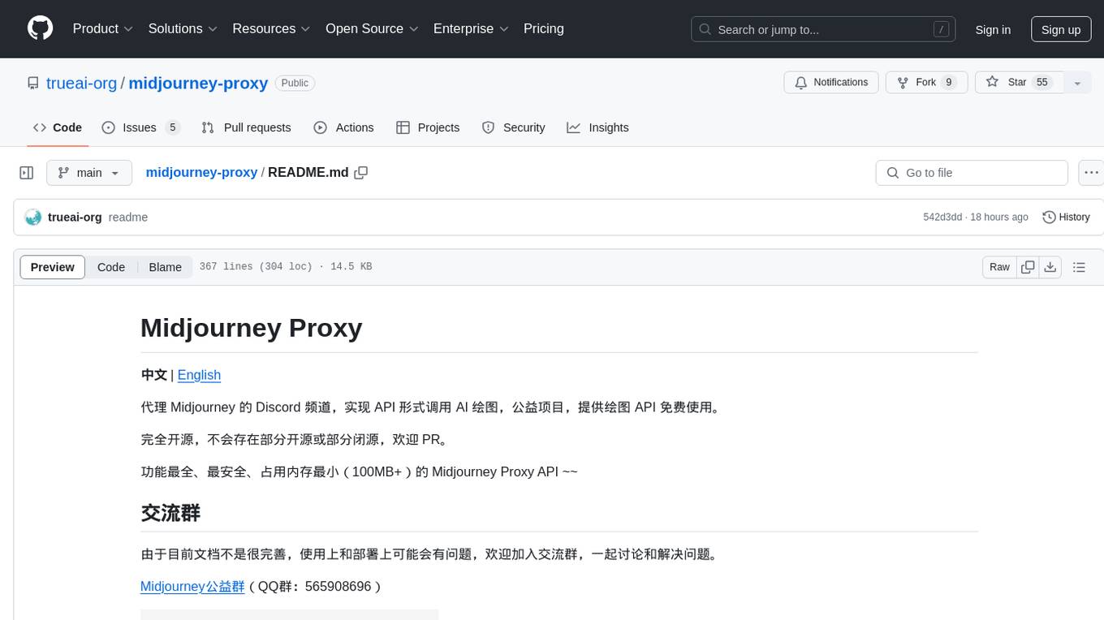The width and height of the screenshot is (1104, 620).
Task: Switch to the Code tab
Action: tap(58, 127)
